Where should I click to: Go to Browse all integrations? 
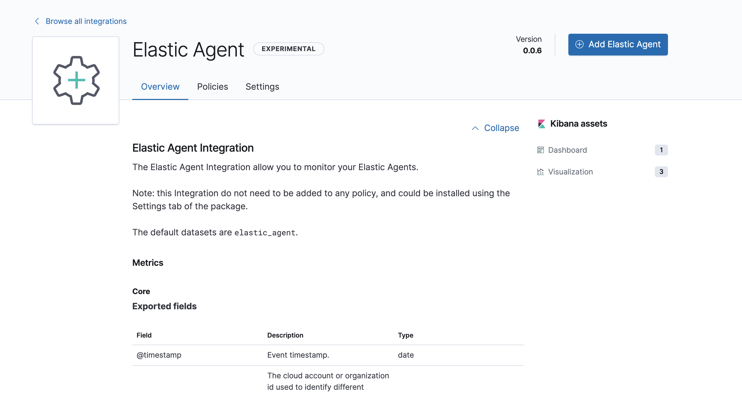[x=86, y=21]
